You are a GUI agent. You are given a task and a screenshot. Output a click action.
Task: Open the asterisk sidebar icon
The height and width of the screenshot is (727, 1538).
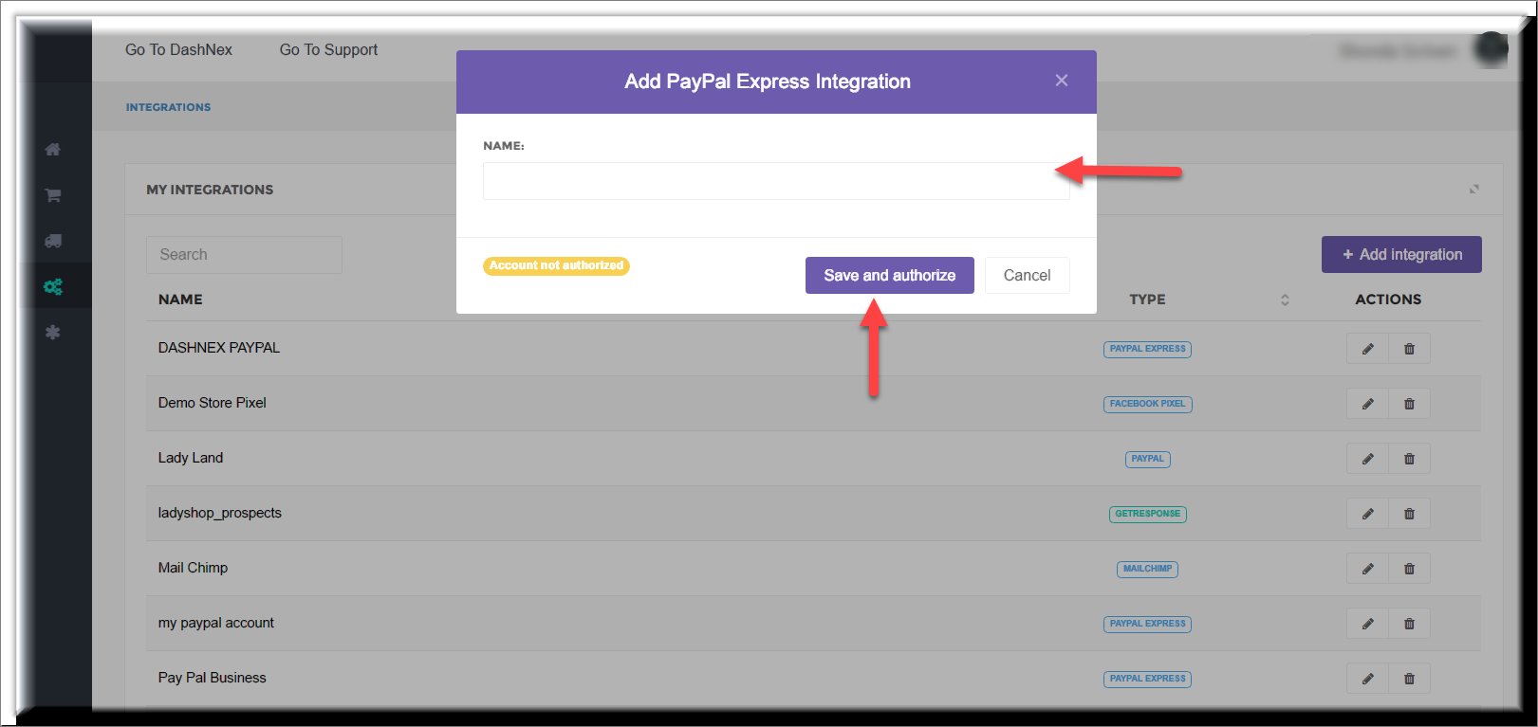tap(53, 333)
